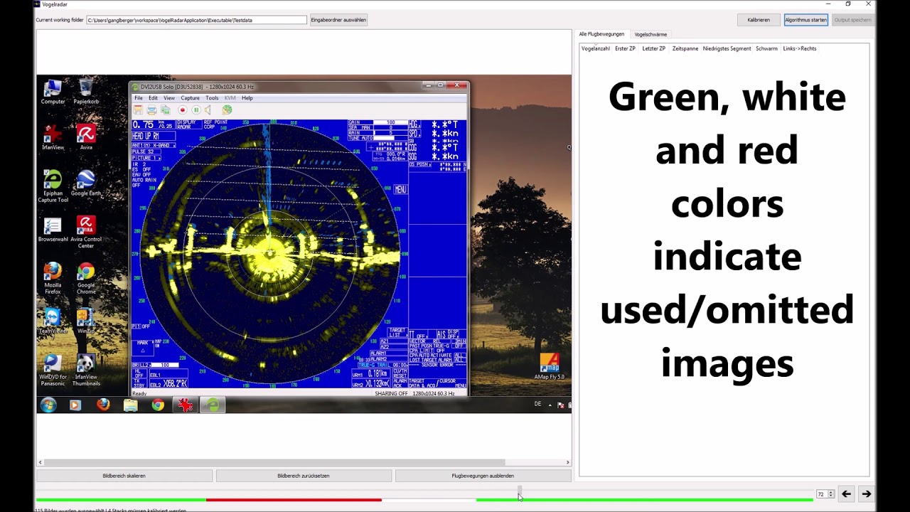This screenshot has width=910, height=512.
Task: Click the save icon in DVI2USB toolbar
Action: 138,110
